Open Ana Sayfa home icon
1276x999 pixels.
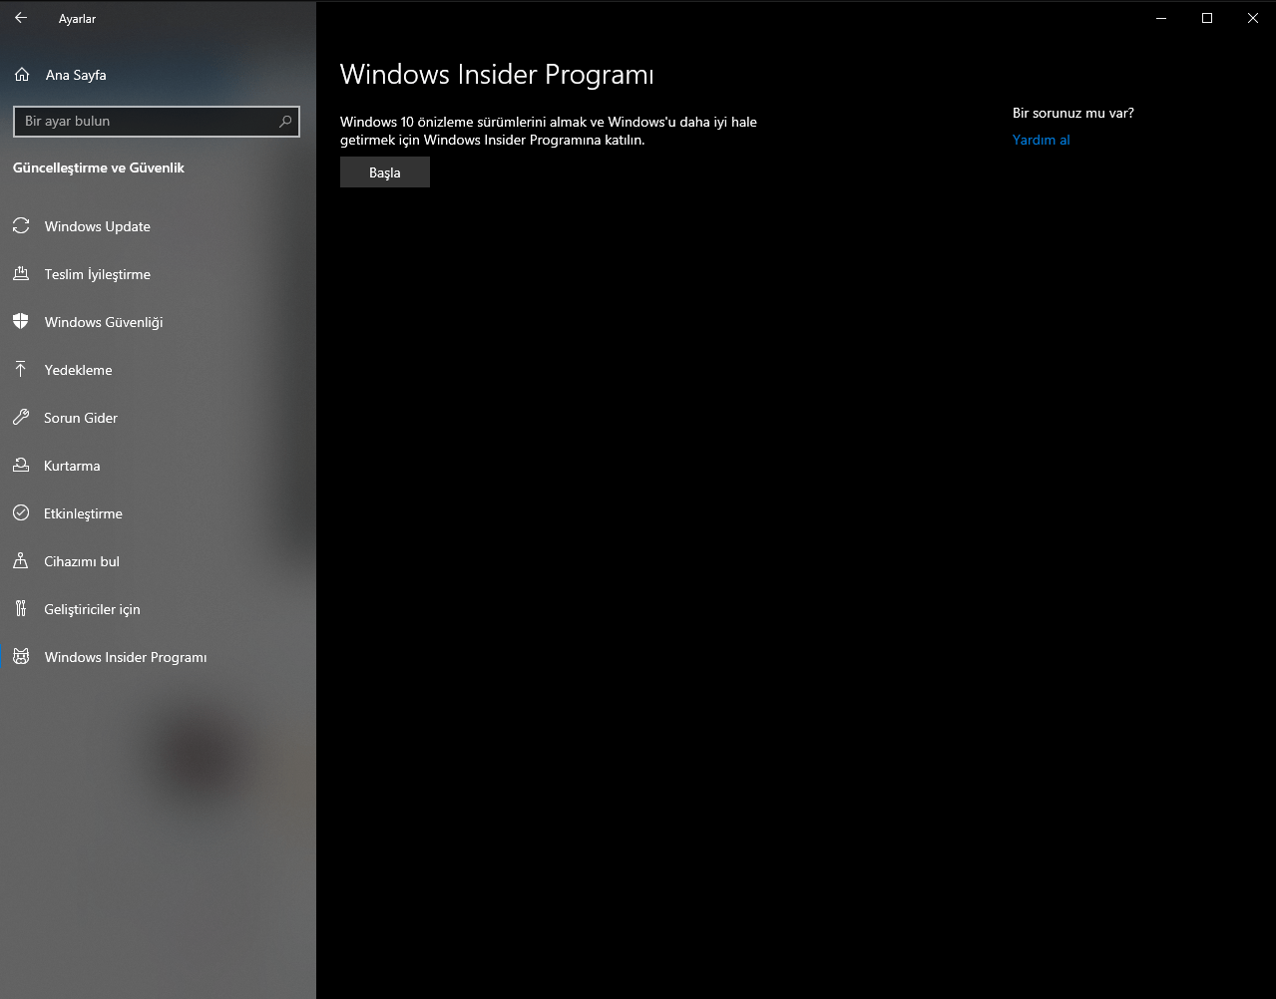(22, 75)
